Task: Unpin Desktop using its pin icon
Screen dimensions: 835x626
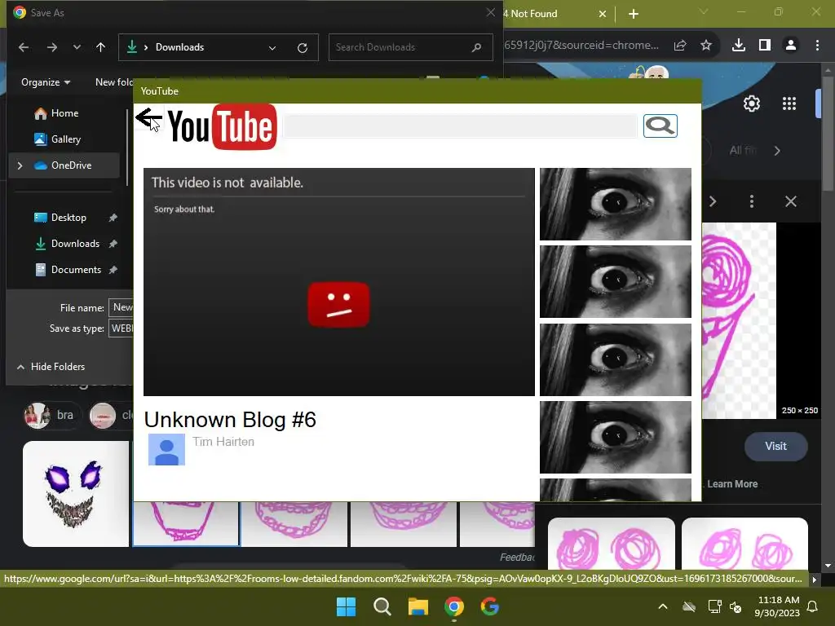Action: [x=113, y=217]
